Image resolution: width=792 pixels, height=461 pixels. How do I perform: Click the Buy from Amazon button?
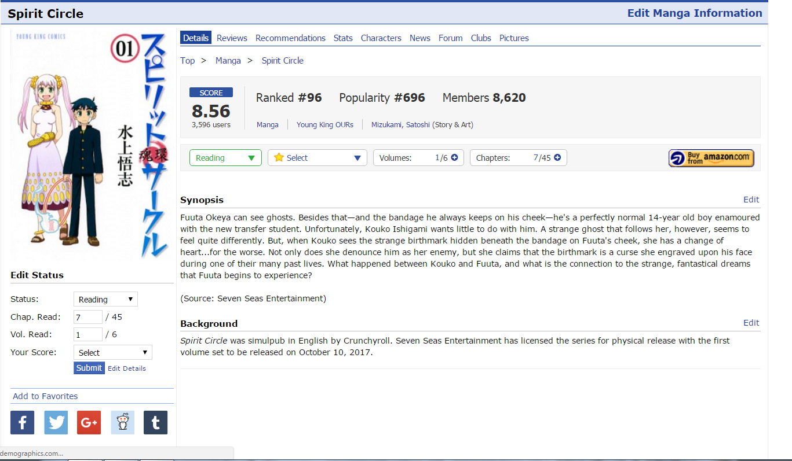[711, 158]
